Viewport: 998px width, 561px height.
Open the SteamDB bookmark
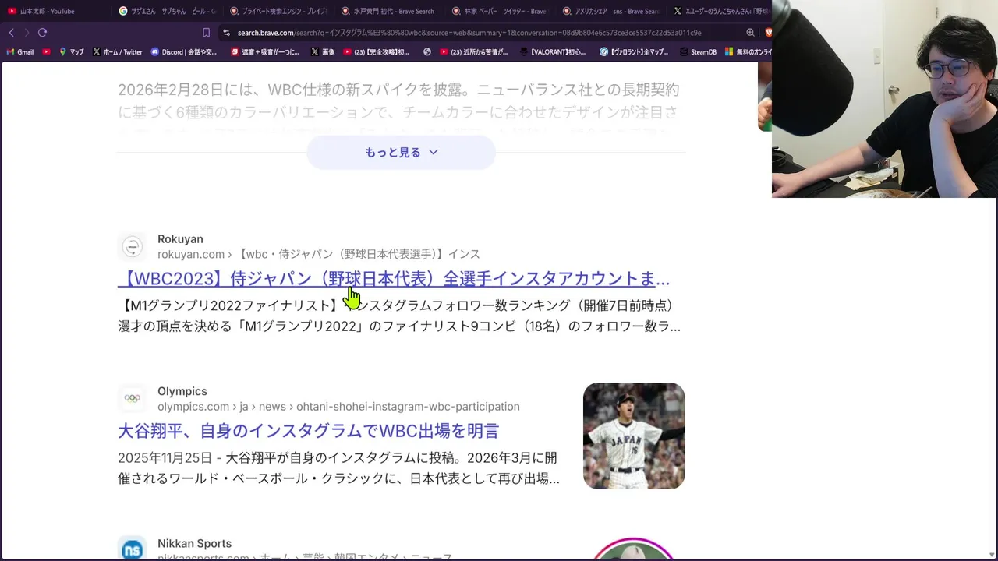[698, 52]
